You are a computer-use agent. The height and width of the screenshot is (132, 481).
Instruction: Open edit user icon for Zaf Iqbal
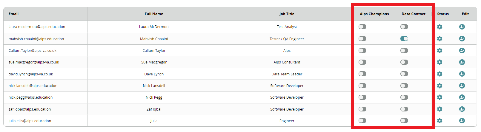462,109
